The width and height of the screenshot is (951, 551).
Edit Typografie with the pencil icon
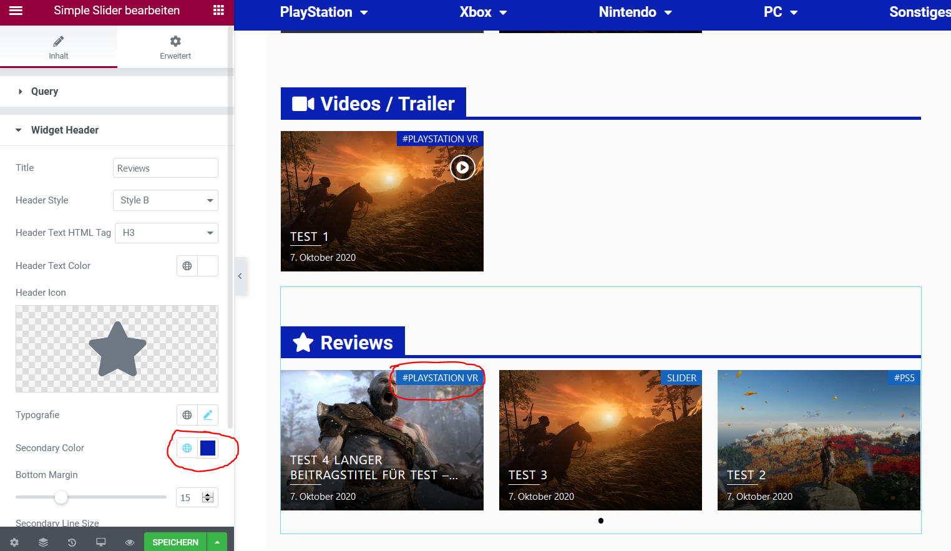point(208,415)
